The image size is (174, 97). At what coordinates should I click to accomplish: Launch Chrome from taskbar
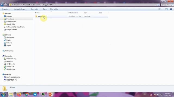[27, 95]
